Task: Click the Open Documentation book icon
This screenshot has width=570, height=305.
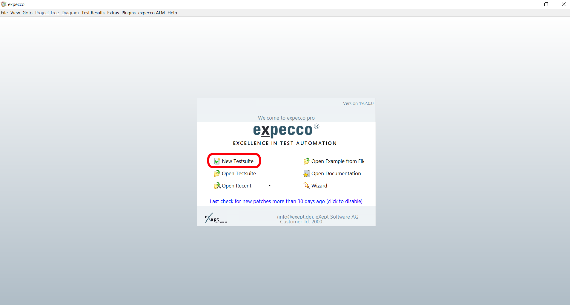Action: coord(306,173)
